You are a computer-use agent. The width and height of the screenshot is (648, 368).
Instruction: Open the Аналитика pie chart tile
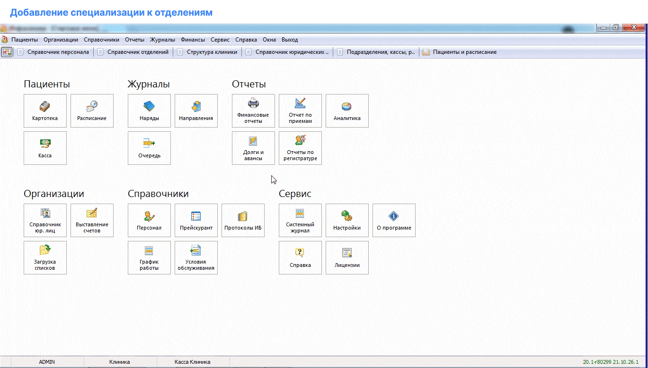coord(347,111)
